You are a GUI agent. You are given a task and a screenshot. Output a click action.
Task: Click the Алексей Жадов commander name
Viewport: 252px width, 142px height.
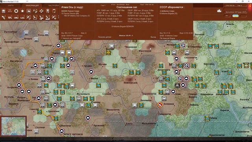pos(167,39)
